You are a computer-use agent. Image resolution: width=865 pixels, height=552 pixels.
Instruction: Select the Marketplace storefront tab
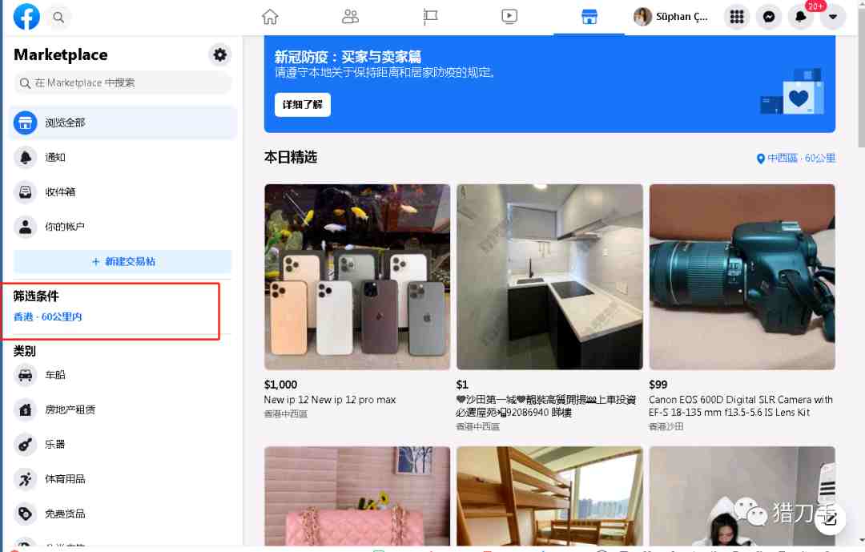[589, 17]
